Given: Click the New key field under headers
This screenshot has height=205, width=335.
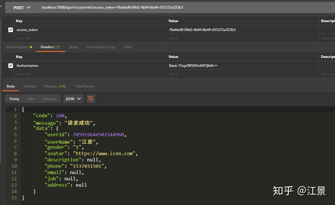Looking at the screenshot, I should tap(23, 74).
